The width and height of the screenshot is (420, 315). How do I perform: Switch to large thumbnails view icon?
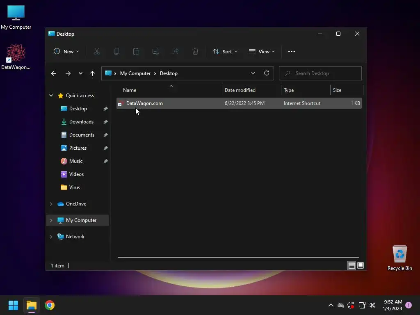pyautogui.click(x=361, y=265)
